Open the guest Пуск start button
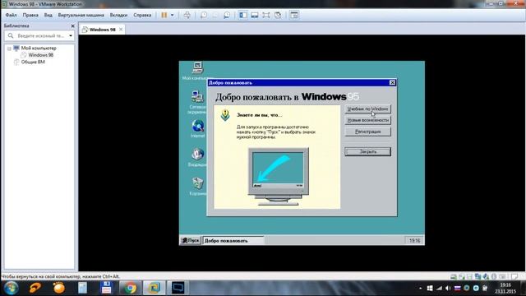The height and width of the screenshot is (296, 526). (x=191, y=240)
